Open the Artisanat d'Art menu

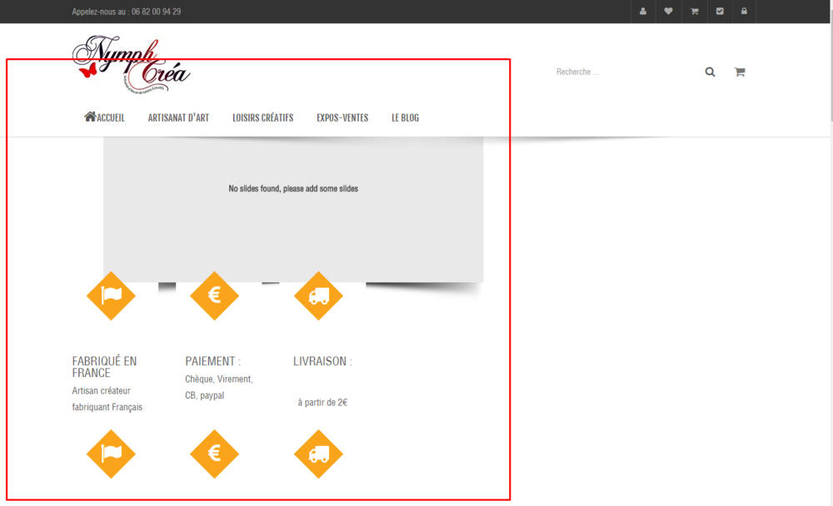pos(178,117)
